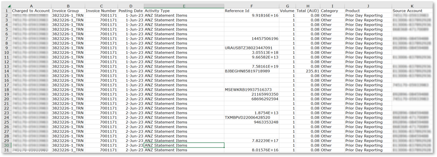Select column D header
Screen dimensions: 437x157
click(x=131, y=6)
